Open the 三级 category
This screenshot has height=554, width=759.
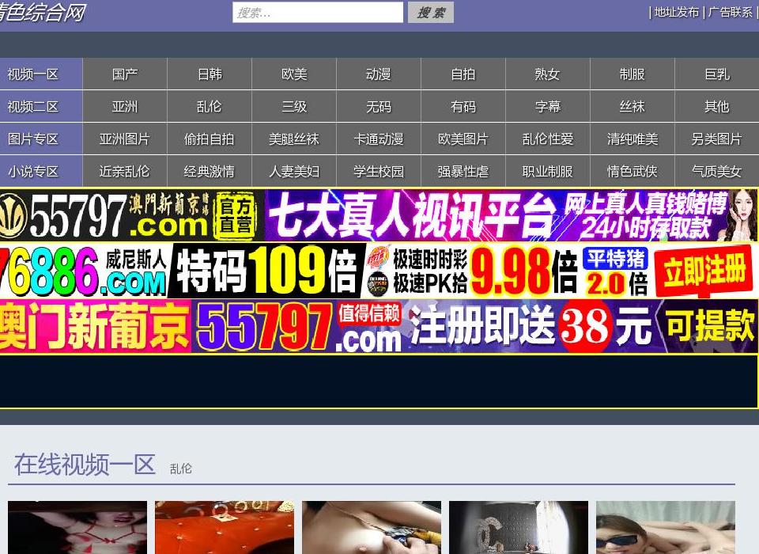click(294, 106)
